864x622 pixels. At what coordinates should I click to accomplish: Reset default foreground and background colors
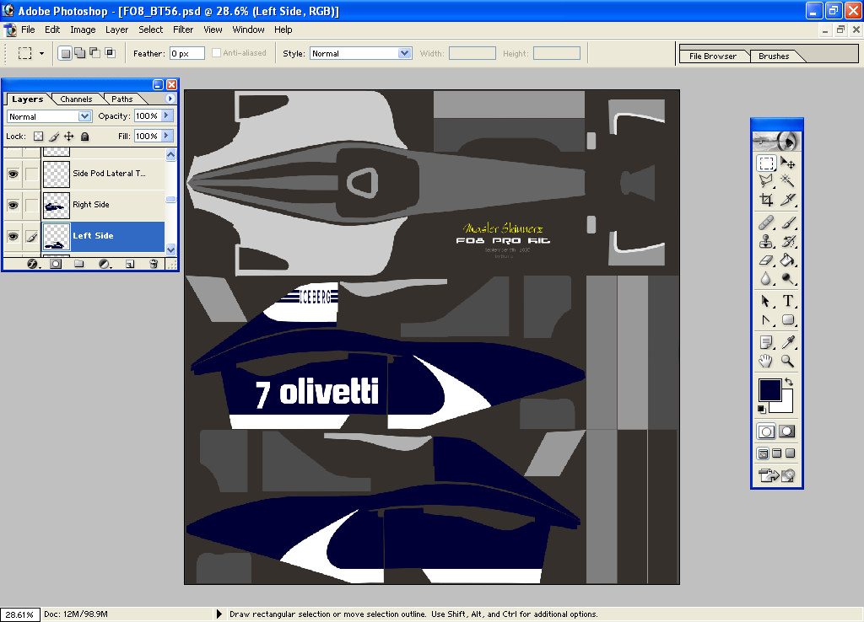(762, 409)
